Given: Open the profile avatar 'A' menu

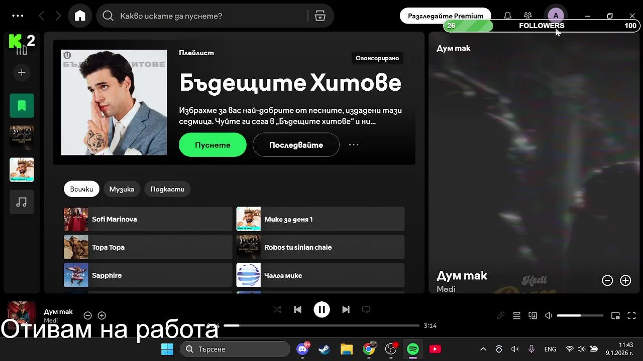Looking at the screenshot, I should point(556,16).
